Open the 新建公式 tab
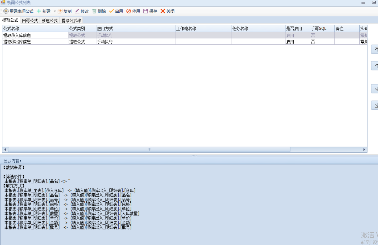Screen dimensions: 378x245 click(x=50, y=21)
